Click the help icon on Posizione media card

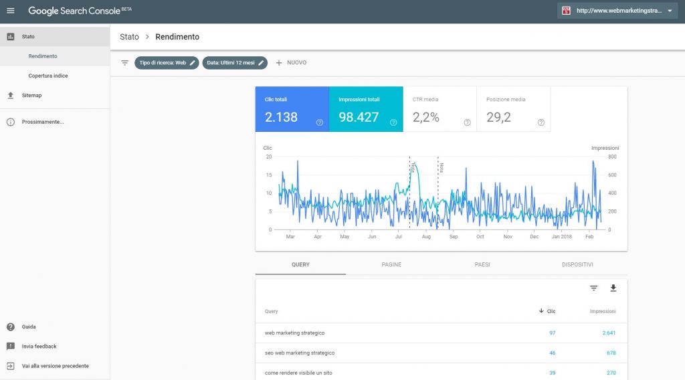(541, 122)
